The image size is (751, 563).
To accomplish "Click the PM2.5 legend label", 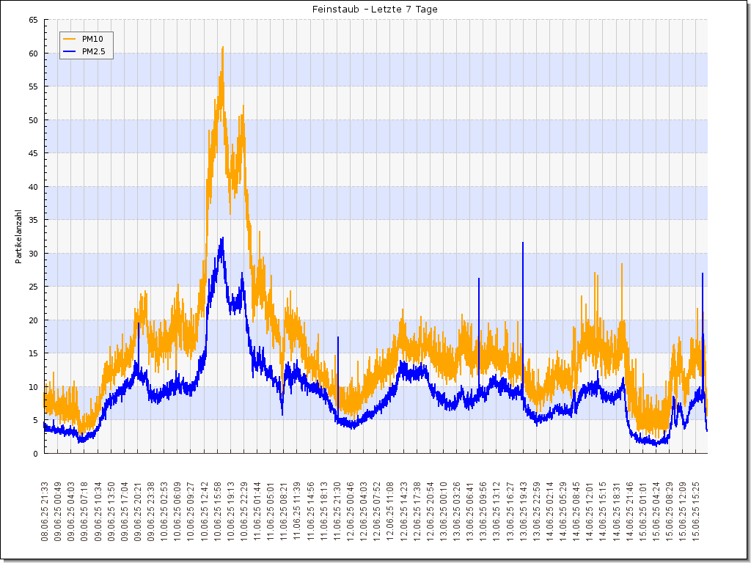I will coord(94,51).
